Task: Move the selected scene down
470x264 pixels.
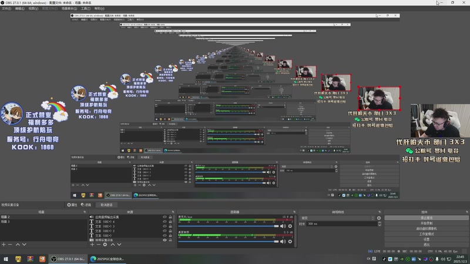Action: coord(24,245)
